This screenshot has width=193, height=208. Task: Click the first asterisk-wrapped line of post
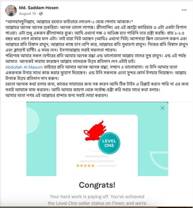(x=69, y=21)
